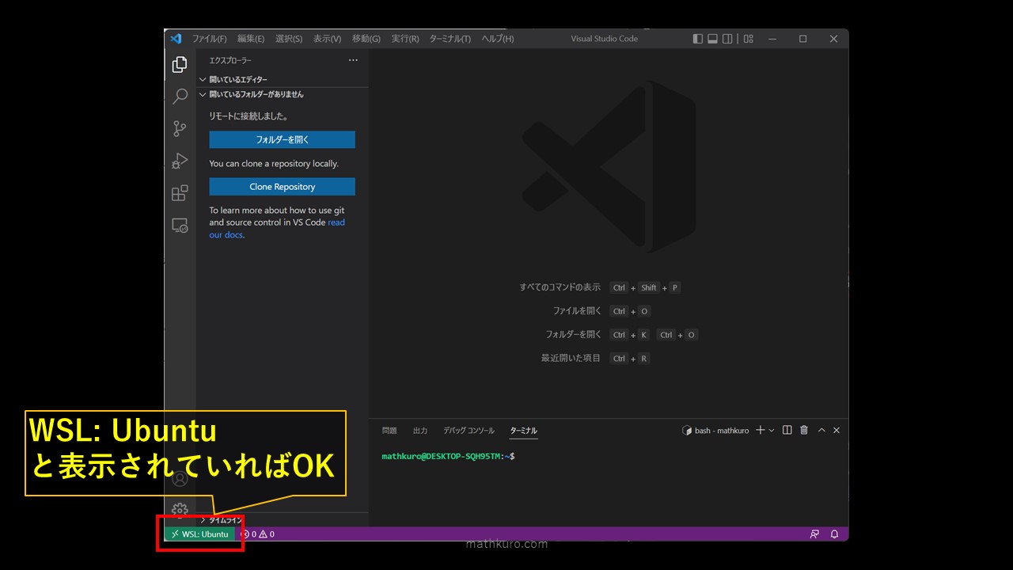
Task: Open notifications bell in status bar
Action: [x=834, y=534]
